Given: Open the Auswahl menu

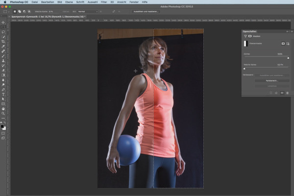Looking at the screenshot, I should point(93,2).
